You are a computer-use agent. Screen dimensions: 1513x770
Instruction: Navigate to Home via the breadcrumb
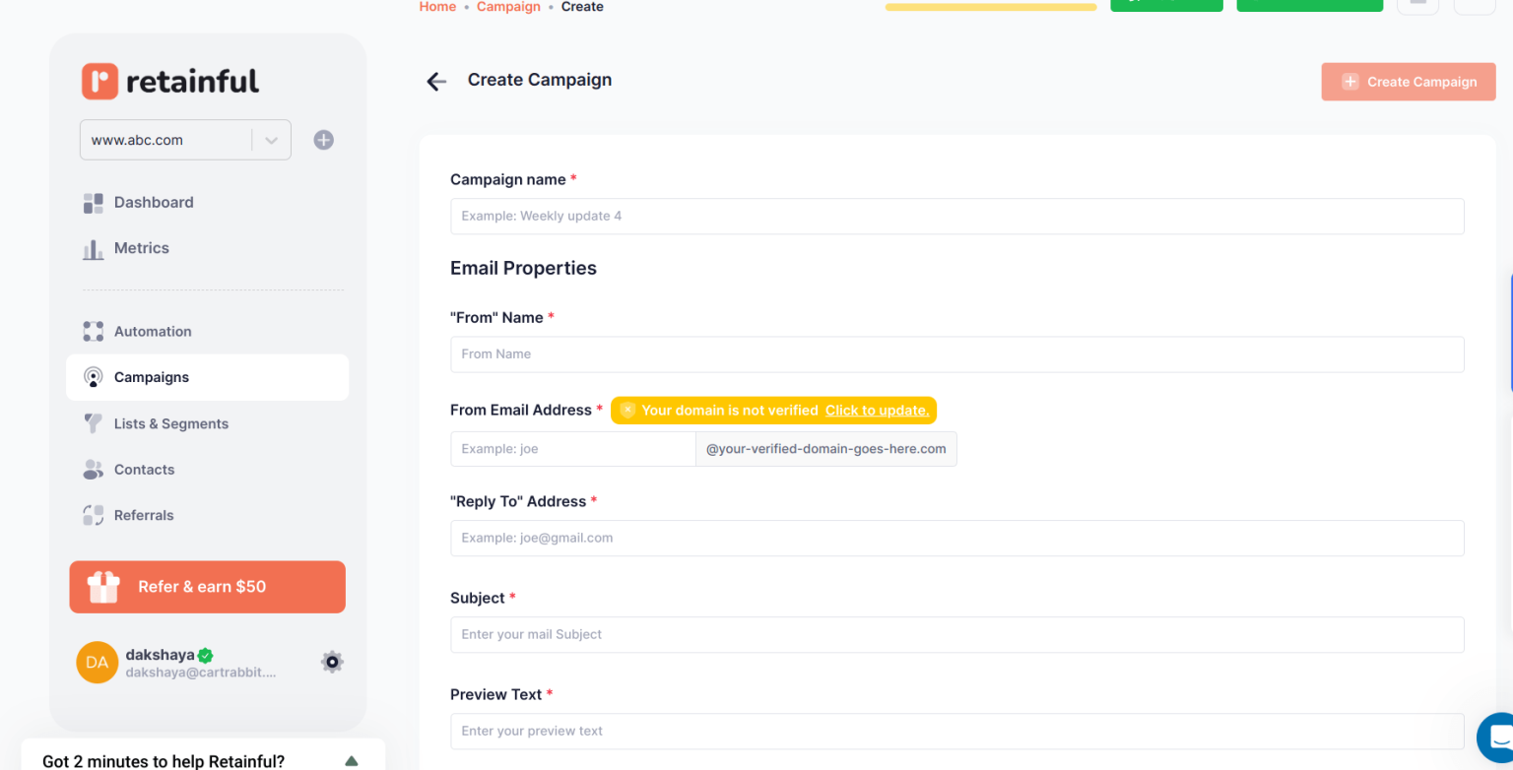coord(437,7)
